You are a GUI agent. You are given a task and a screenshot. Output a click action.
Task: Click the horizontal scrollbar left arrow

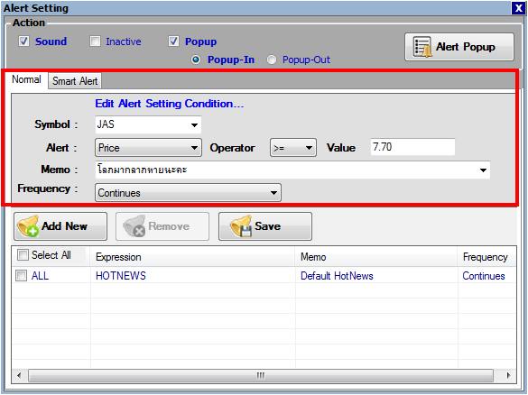19,375
